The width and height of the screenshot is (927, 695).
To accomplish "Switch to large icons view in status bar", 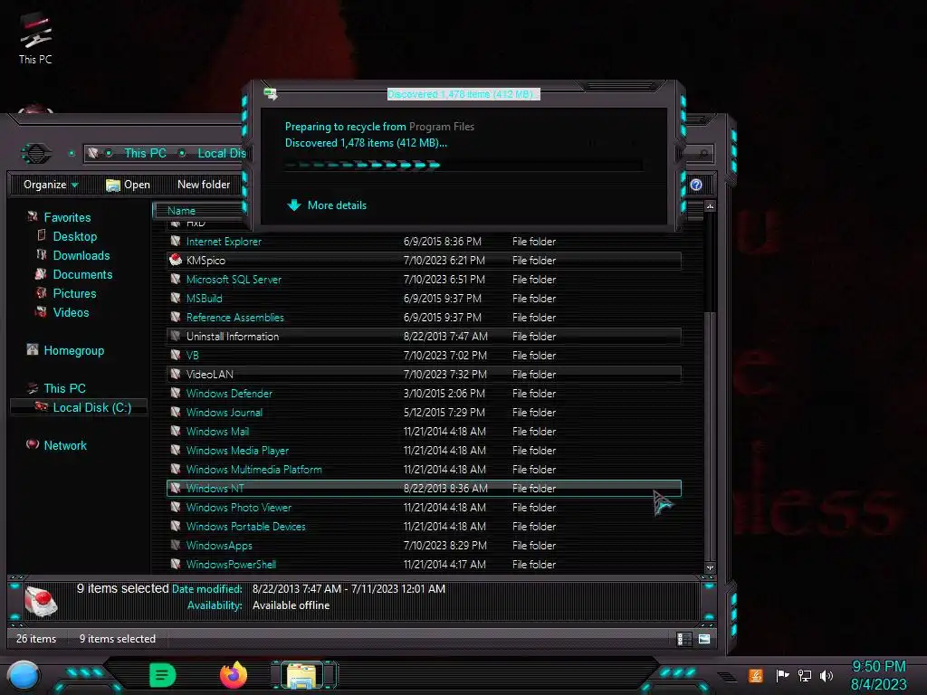I will 704,639.
